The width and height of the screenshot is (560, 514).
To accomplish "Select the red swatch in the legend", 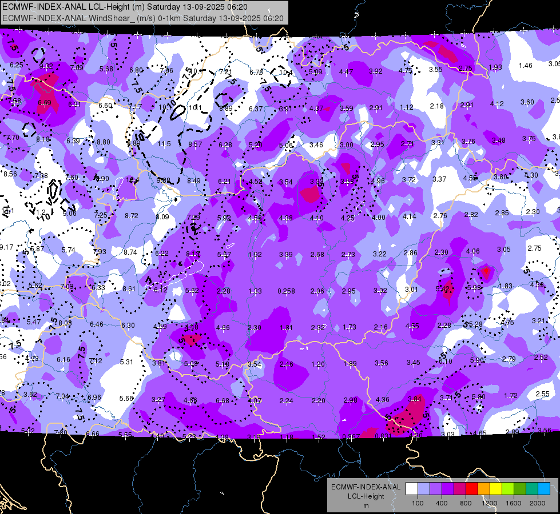I will pos(472,489).
